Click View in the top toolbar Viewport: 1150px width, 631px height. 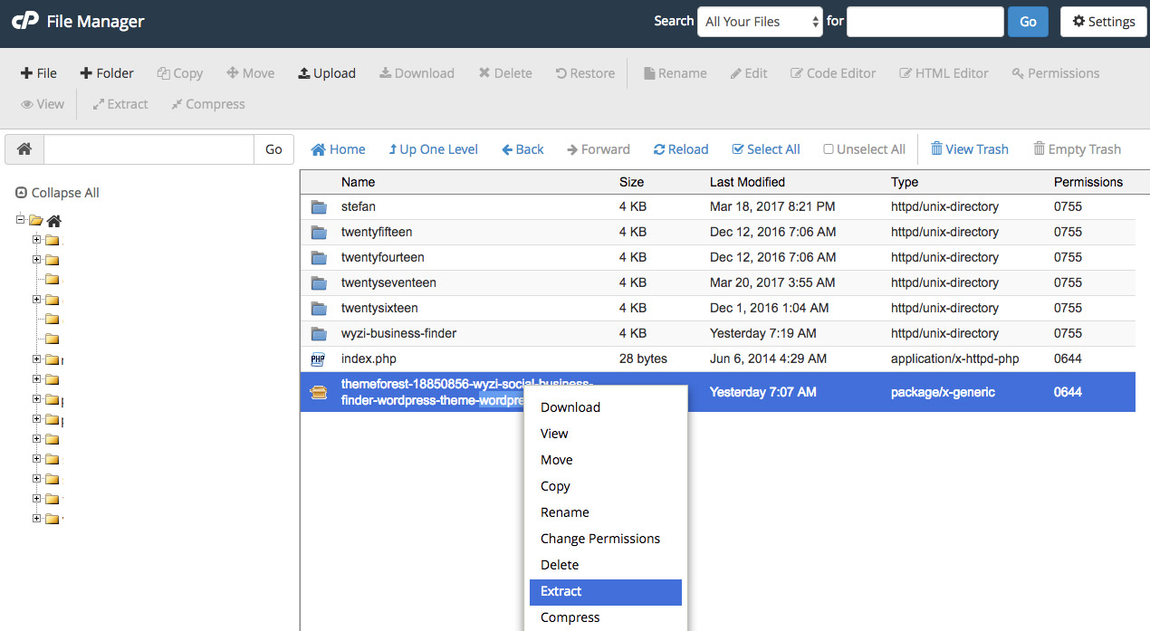43,104
